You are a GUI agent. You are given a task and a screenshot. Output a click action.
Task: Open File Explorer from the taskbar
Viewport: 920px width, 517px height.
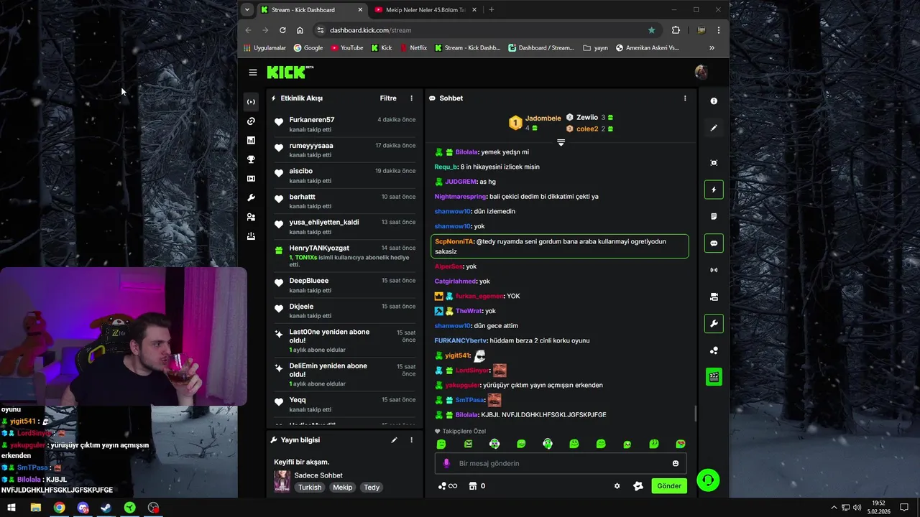pyautogui.click(x=35, y=508)
